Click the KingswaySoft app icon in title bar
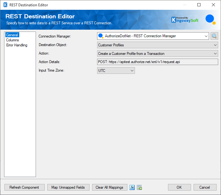The height and width of the screenshot is (195, 221). 5,5
